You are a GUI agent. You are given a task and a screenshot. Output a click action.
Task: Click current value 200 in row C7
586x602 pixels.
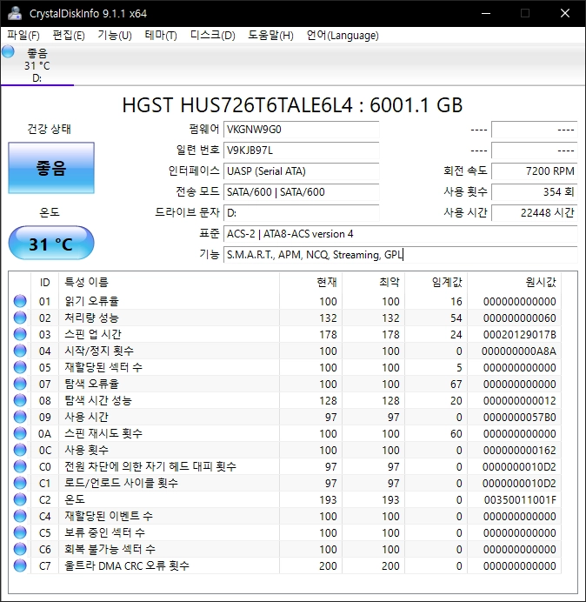pyautogui.click(x=328, y=565)
